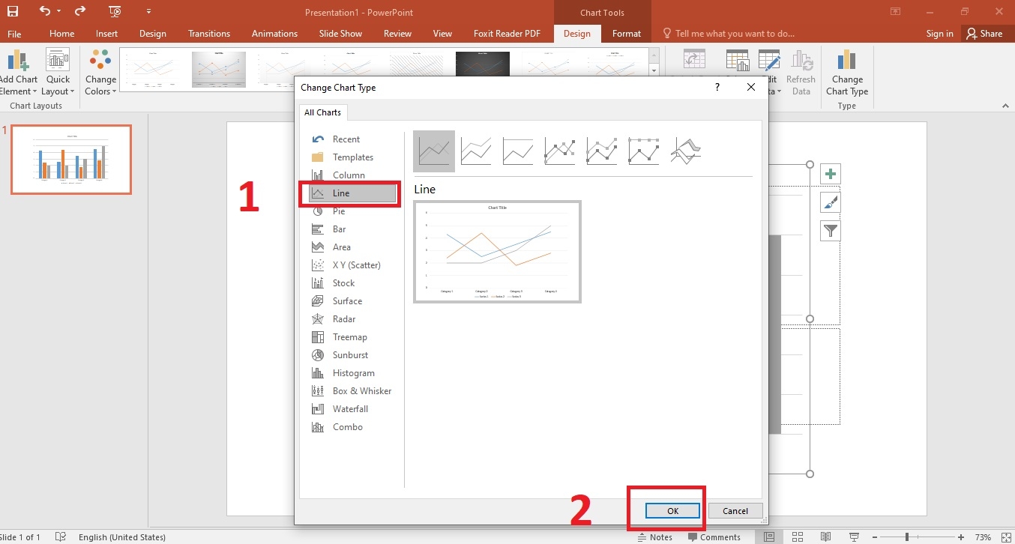Click the Undo arrow icon

click(x=45, y=11)
